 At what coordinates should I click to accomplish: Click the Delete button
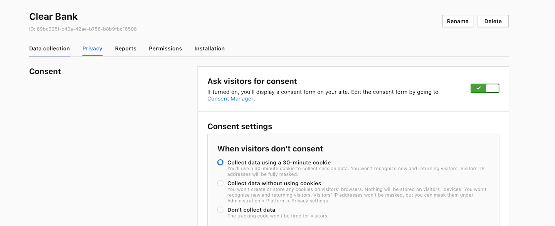coord(493,21)
